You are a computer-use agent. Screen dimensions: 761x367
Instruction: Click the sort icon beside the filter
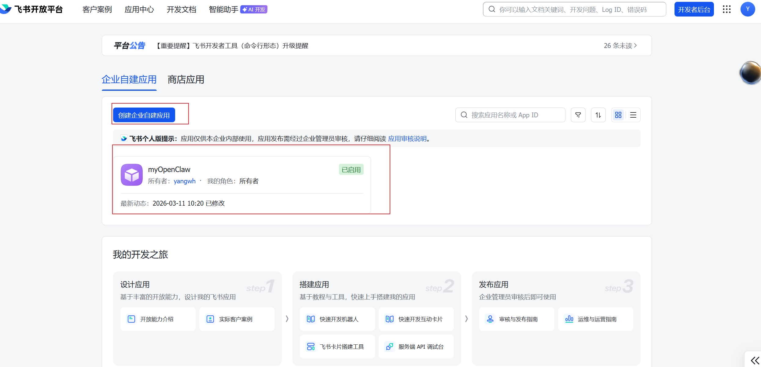click(598, 115)
